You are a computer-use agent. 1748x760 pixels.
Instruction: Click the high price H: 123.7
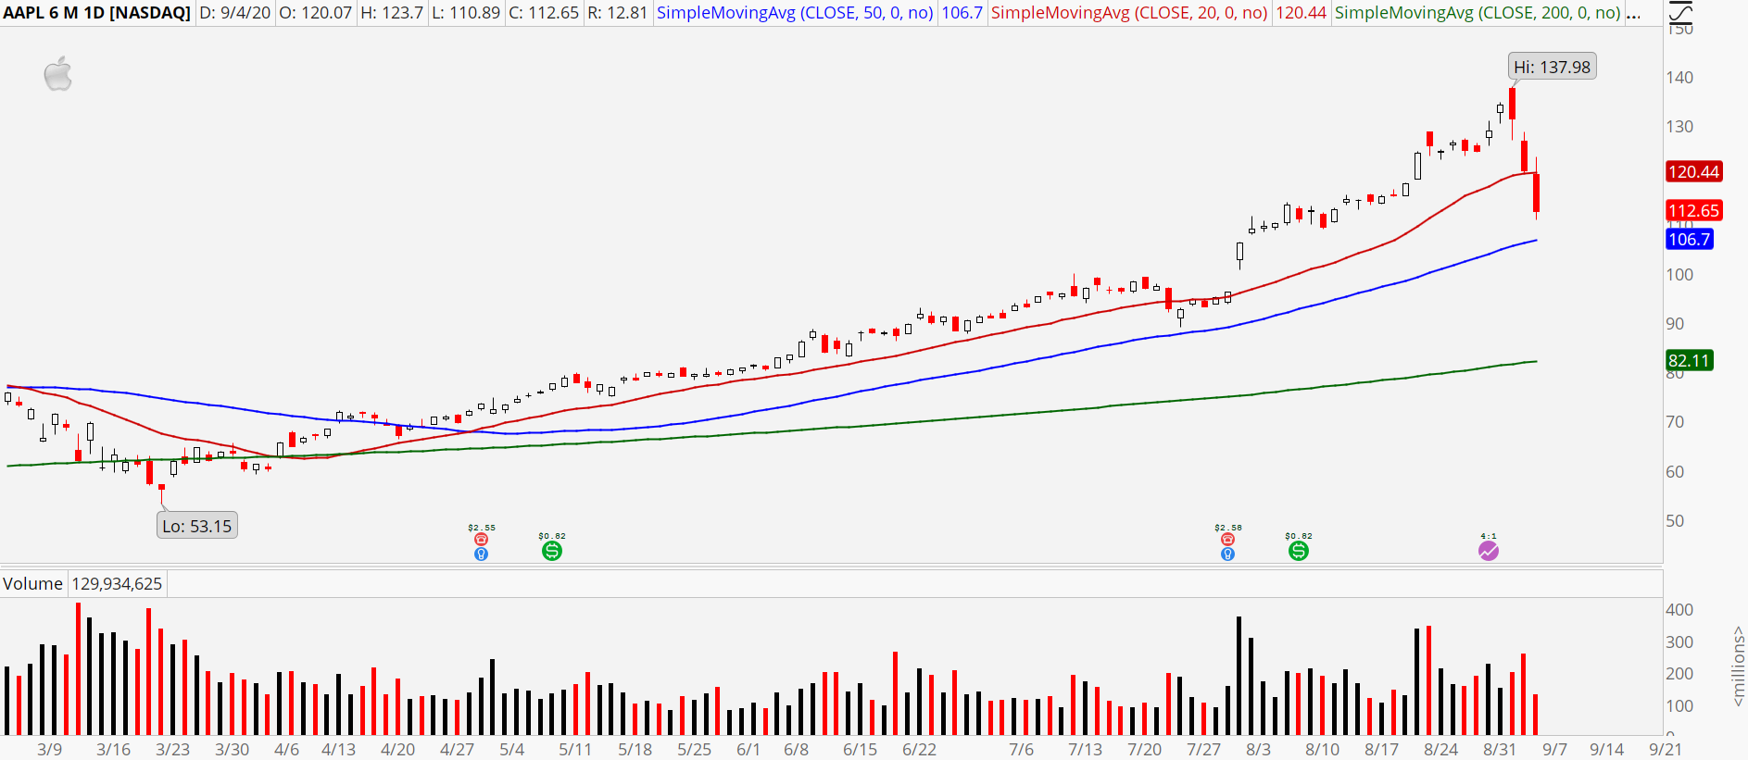[x=392, y=13]
